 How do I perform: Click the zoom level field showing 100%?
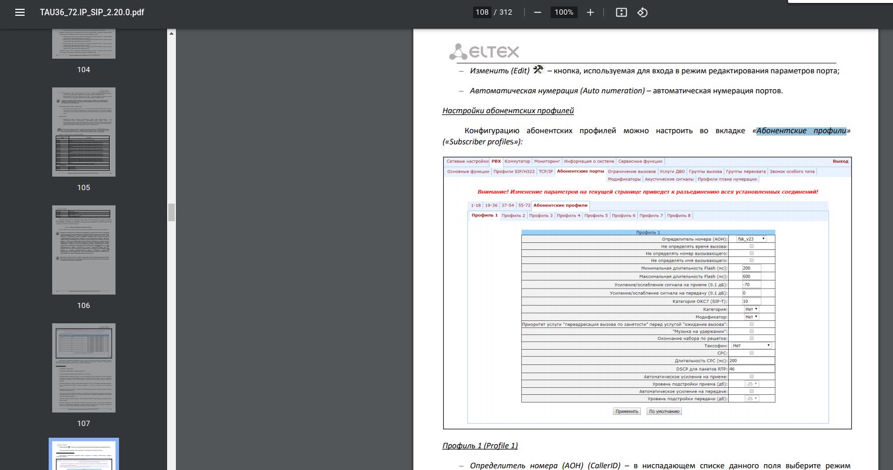tap(563, 12)
